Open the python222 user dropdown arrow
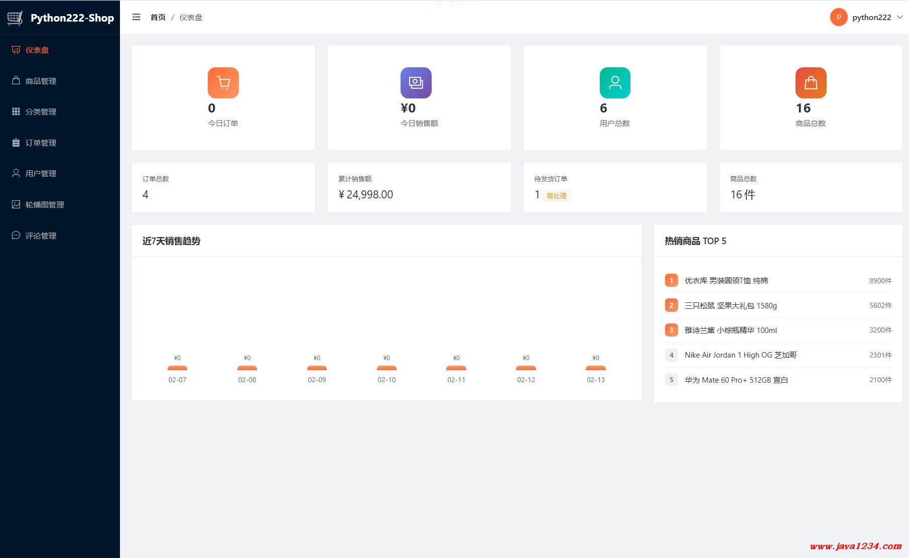The image size is (909, 558). pyautogui.click(x=899, y=17)
